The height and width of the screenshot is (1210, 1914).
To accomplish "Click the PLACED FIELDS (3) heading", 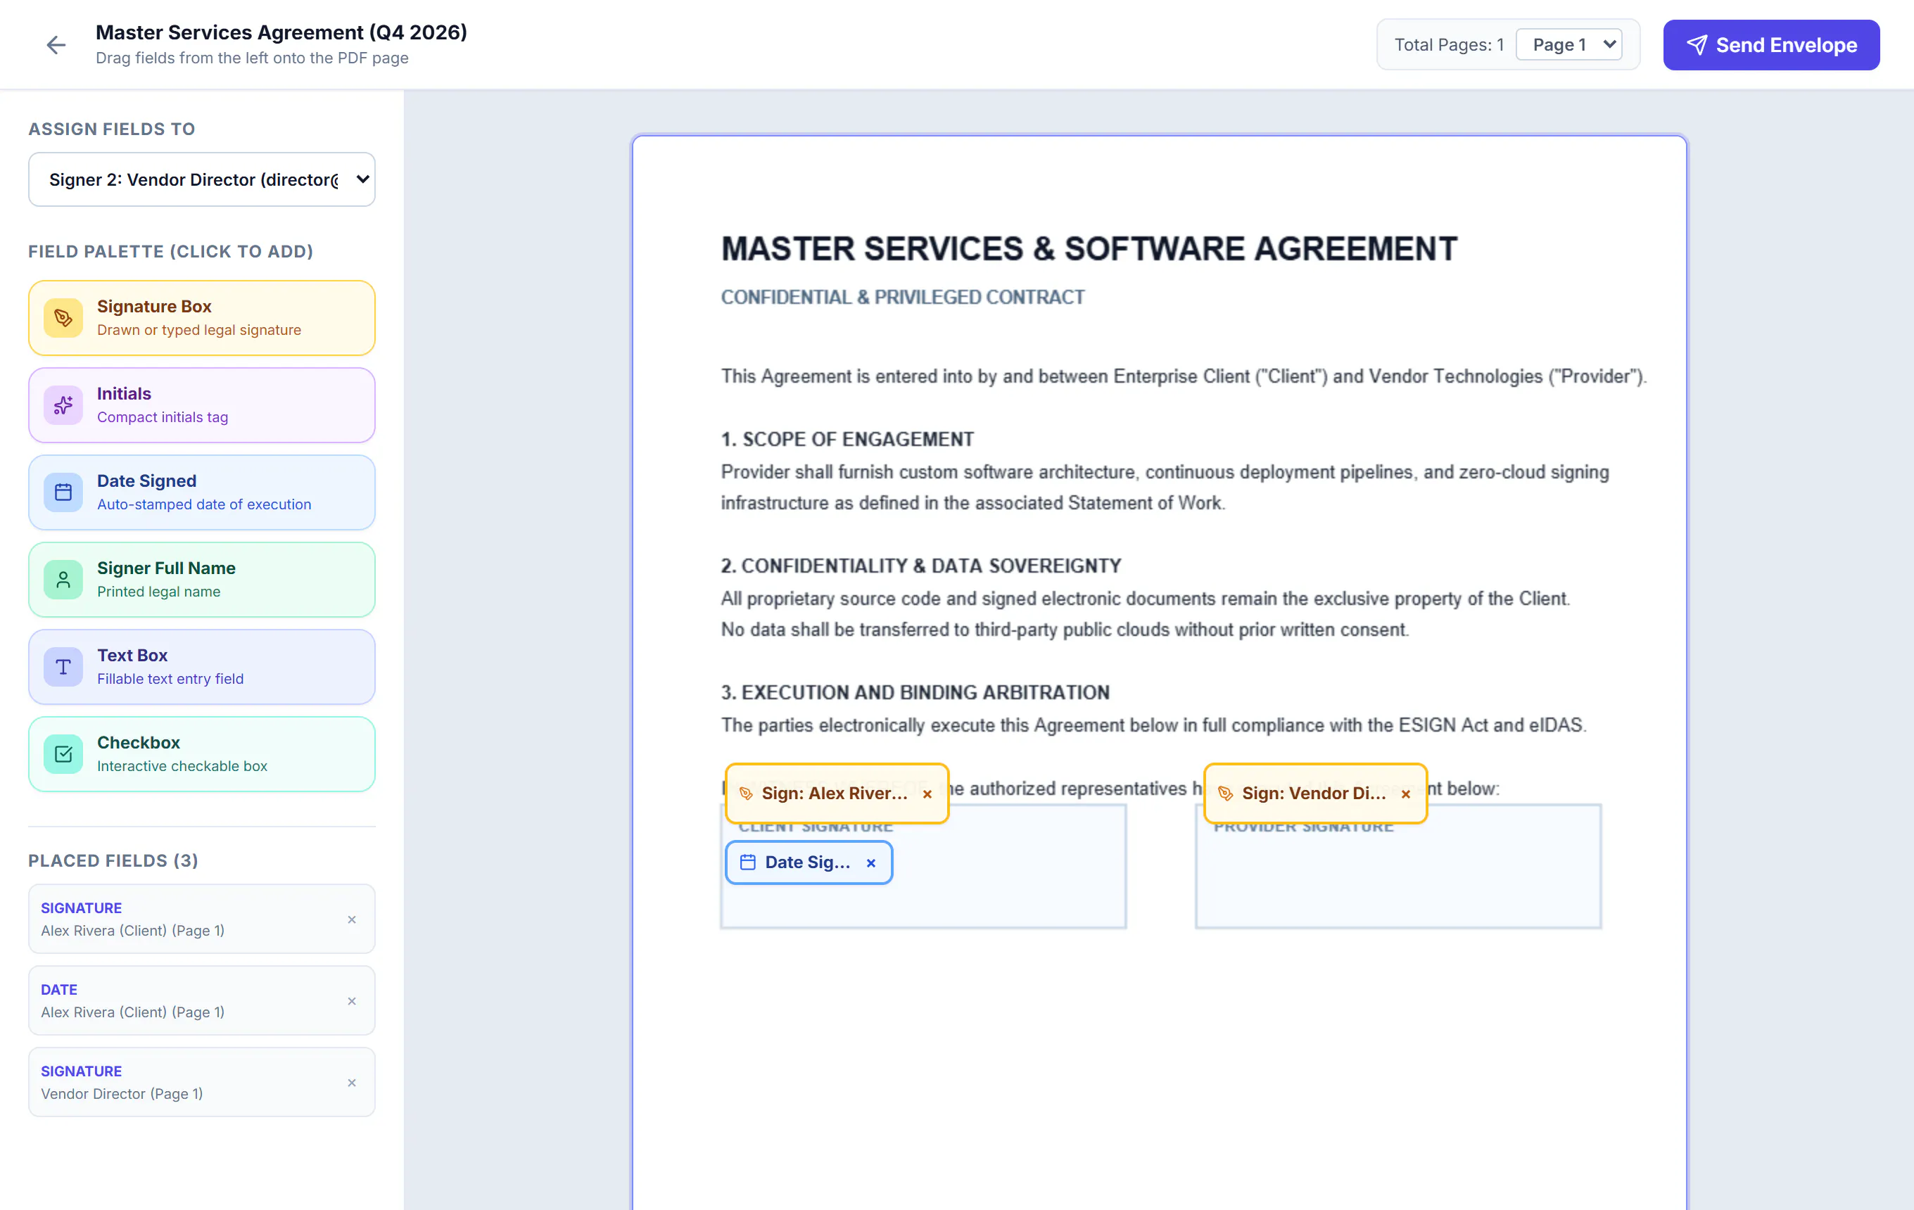I will click(x=114, y=861).
